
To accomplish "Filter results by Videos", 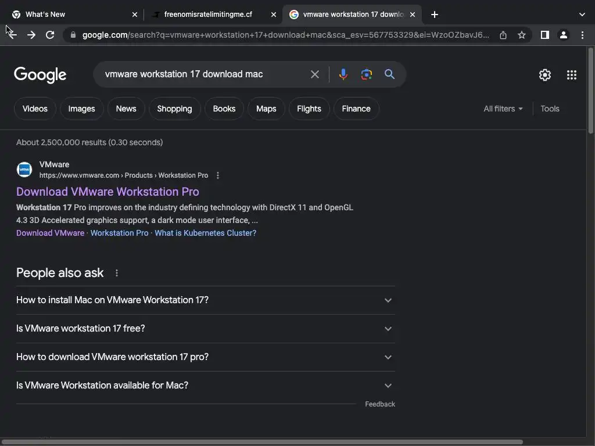I will [x=35, y=109].
